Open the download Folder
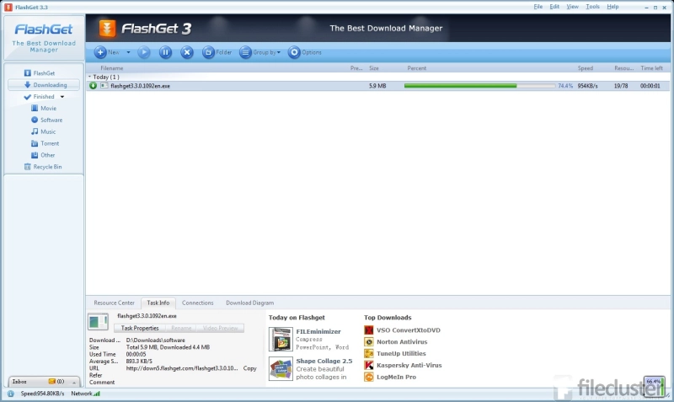 pyautogui.click(x=217, y=52)
